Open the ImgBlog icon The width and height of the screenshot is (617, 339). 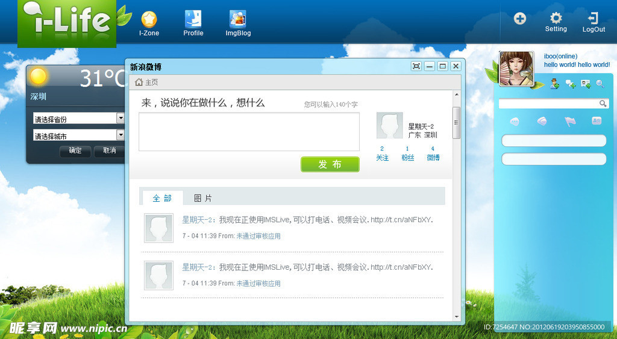(238, 20)
